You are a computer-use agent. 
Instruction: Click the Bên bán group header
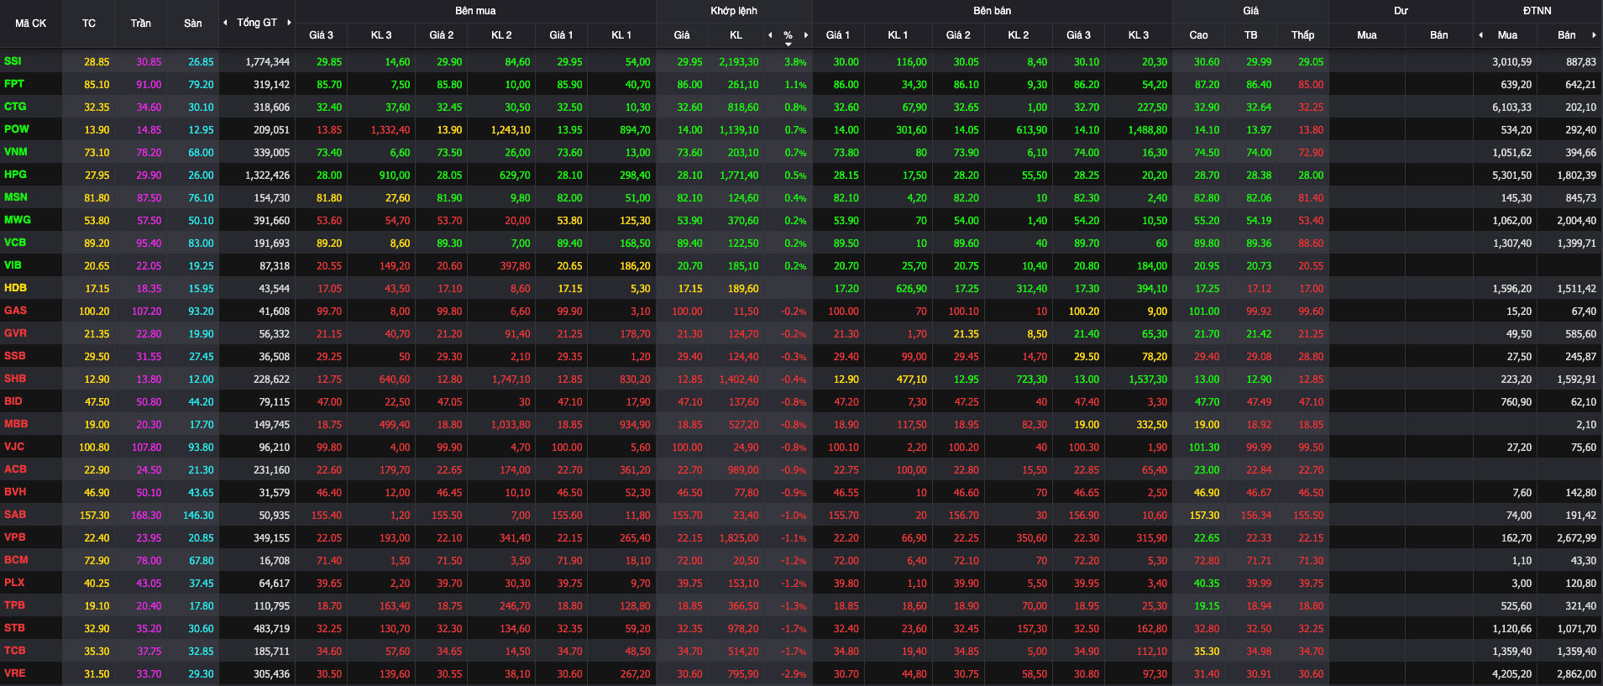(993, 11)
